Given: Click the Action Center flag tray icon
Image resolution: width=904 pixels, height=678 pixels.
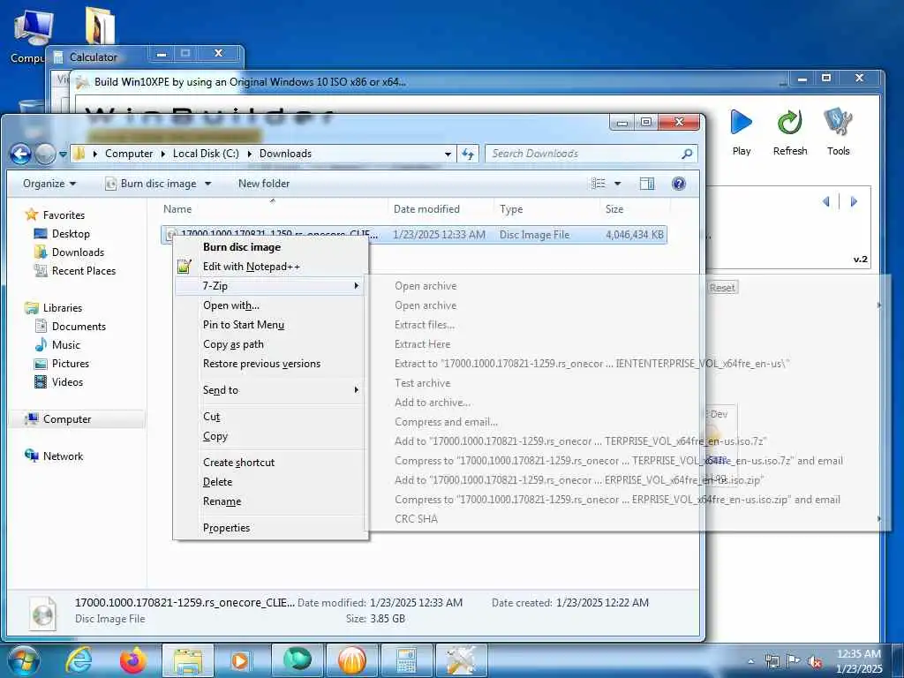Looking at the screenshot, I should pyautogui.click(x=794, y=661).
